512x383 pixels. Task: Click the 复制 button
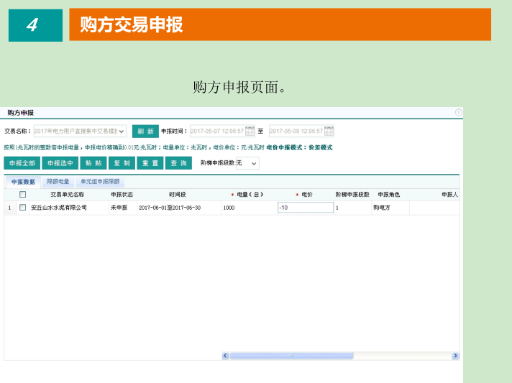(122, 163)
